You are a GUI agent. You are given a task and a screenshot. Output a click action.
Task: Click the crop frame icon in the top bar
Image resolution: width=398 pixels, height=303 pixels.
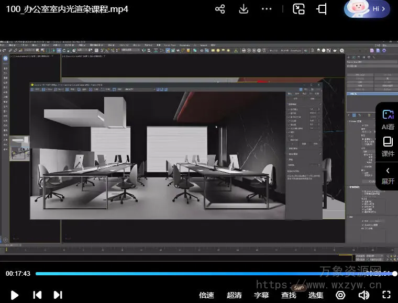tap(322, 9)
